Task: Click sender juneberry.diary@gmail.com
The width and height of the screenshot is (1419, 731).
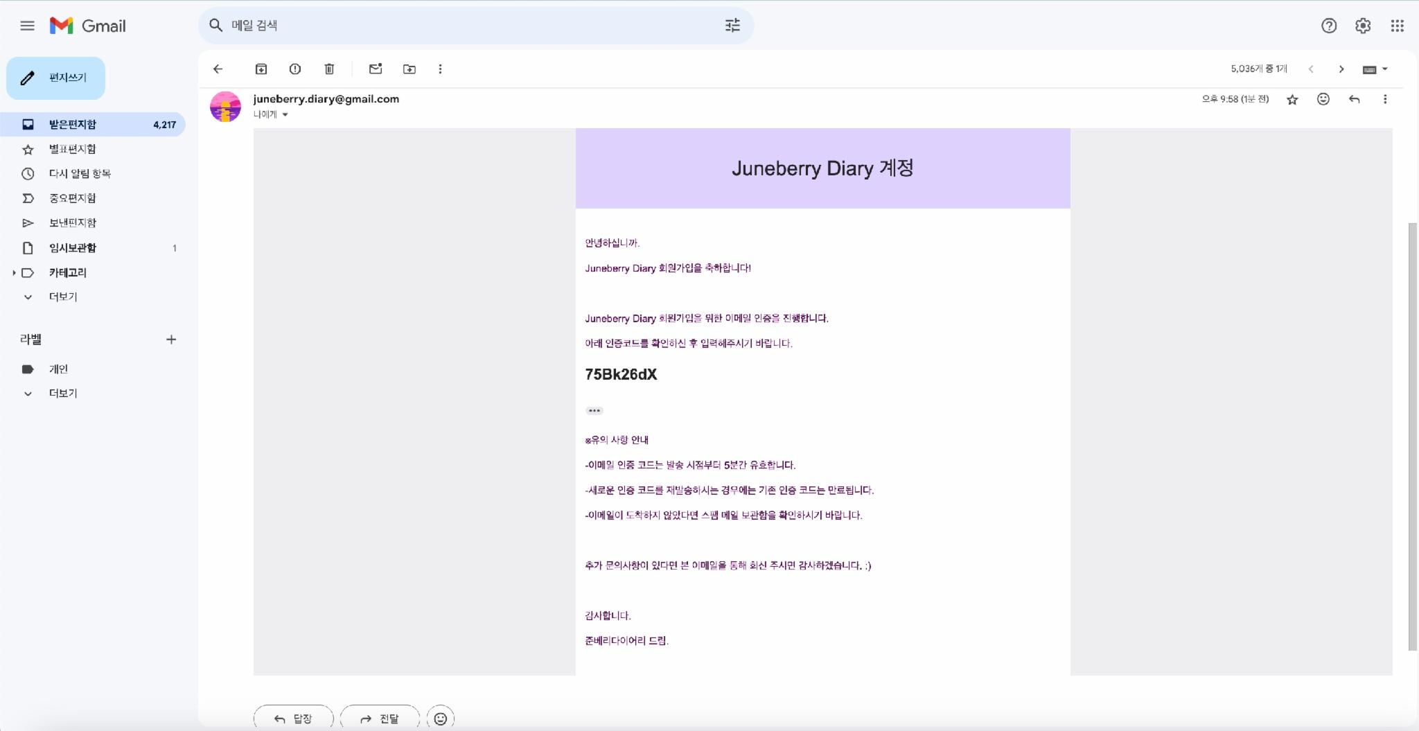Action: tap(326, 99)
